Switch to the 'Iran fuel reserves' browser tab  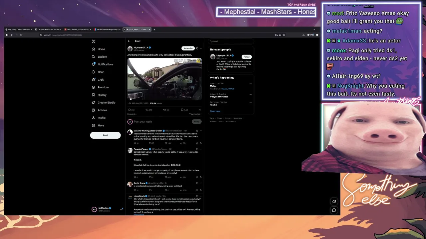107,30
